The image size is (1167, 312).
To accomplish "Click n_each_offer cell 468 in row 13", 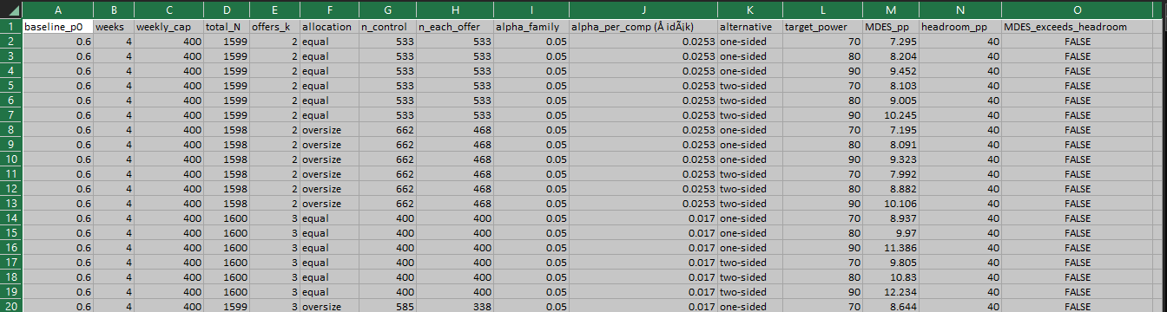I will pos(454,204).
